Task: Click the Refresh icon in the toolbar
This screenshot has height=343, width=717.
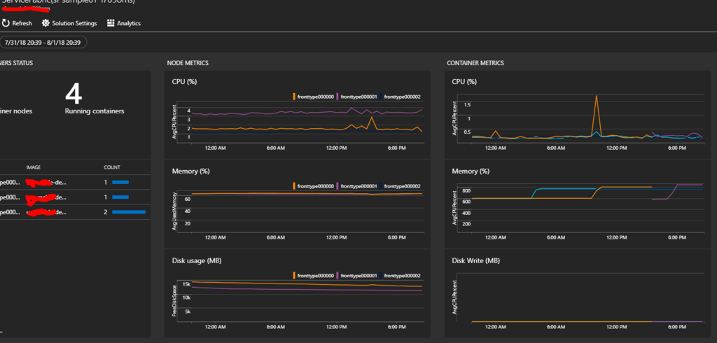Action: click(6, 23)
